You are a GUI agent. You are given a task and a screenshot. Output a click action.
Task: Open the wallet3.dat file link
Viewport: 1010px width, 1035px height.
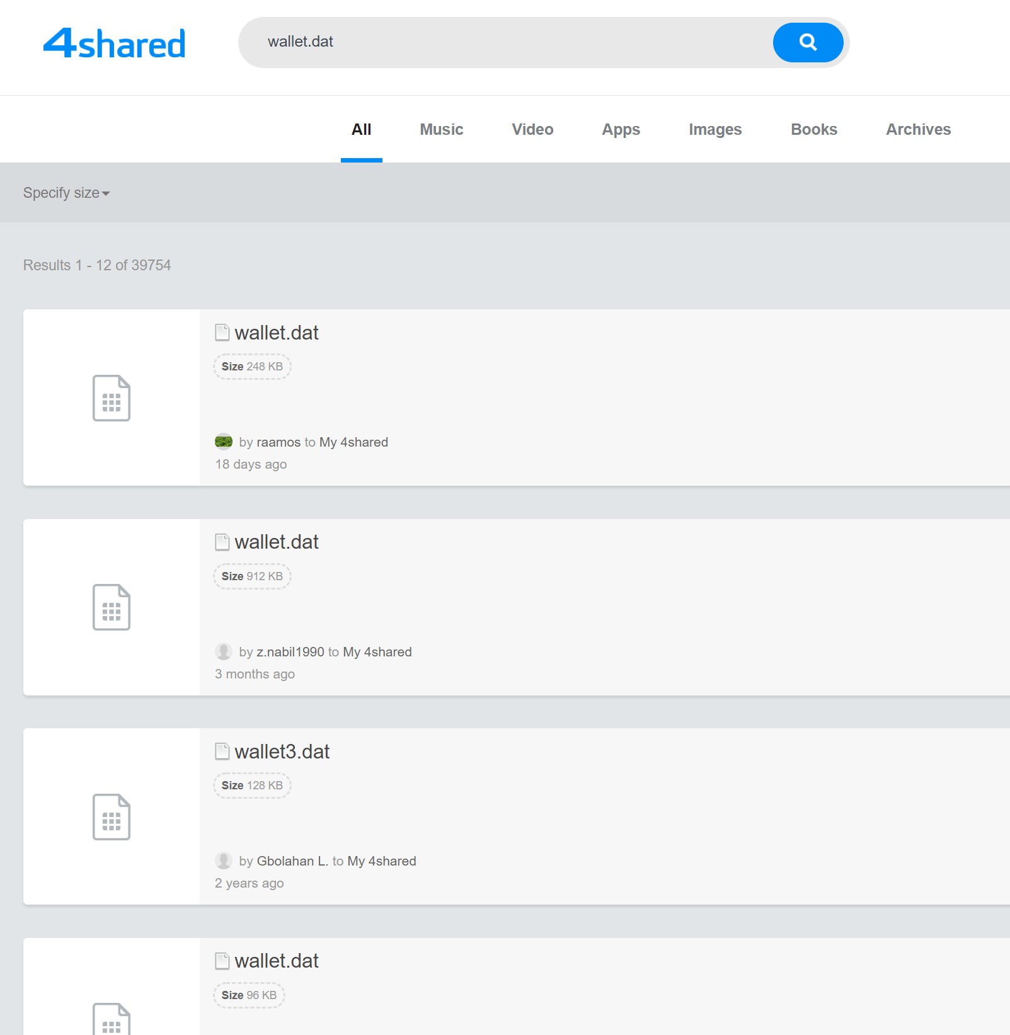tap(282, 752)
